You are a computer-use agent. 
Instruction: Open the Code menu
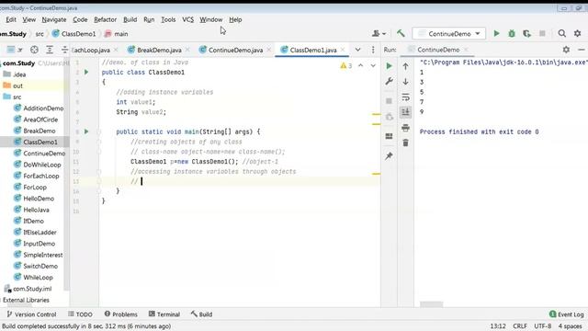point(80,19)
